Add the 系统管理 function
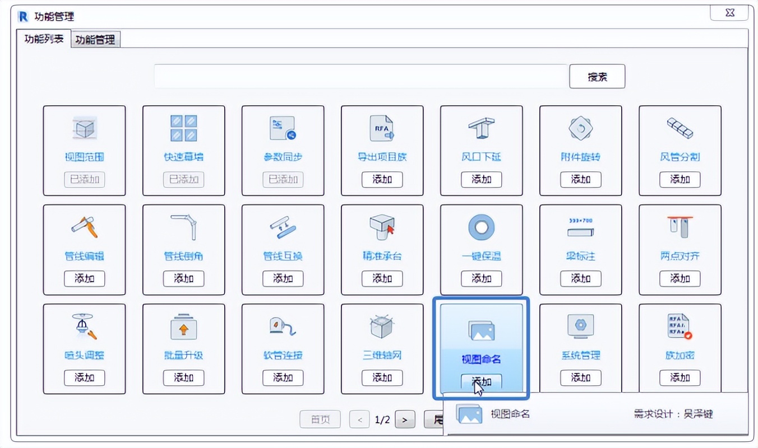Image resolution: width=758 pixels, height=448 pixels. pyautogui.click(x=581, y=377)
